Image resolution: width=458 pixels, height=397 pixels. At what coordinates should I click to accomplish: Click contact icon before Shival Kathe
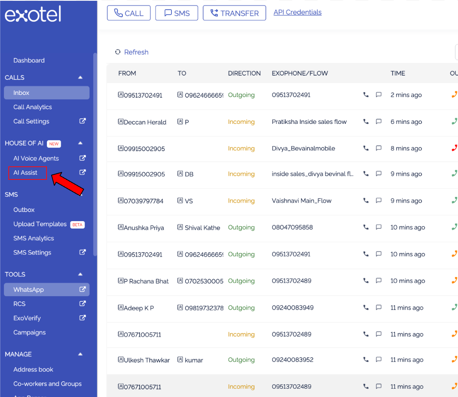pyautogui.click(x=180, y=227)
